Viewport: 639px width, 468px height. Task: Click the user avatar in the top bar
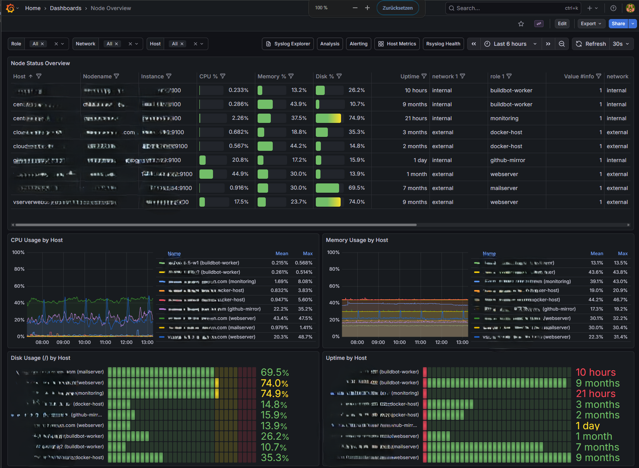[x=630, y=8]
